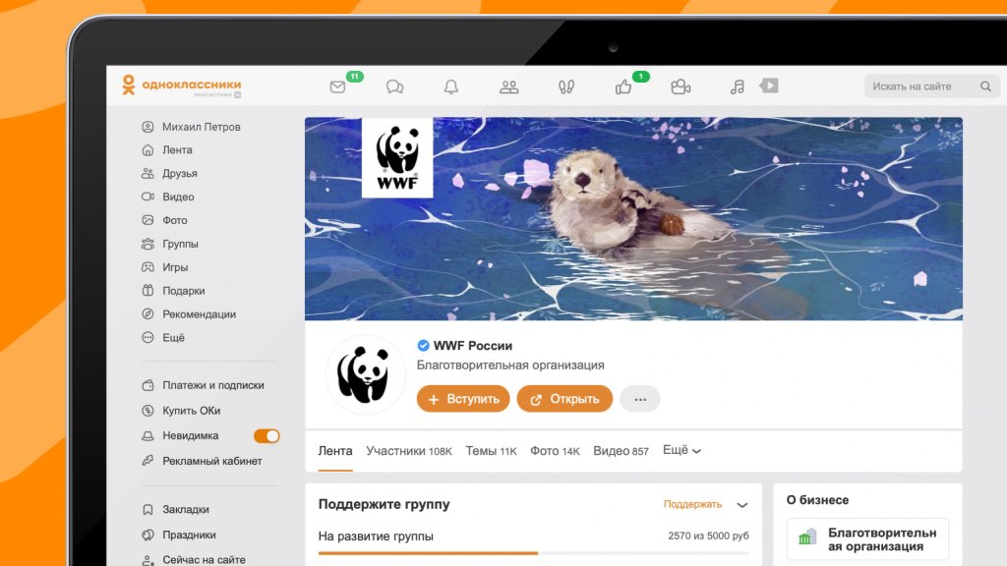This screenshot has width=1007, height=566.
Task: Click the Искать на сайте search field
Action: click(x=922, y=86)
